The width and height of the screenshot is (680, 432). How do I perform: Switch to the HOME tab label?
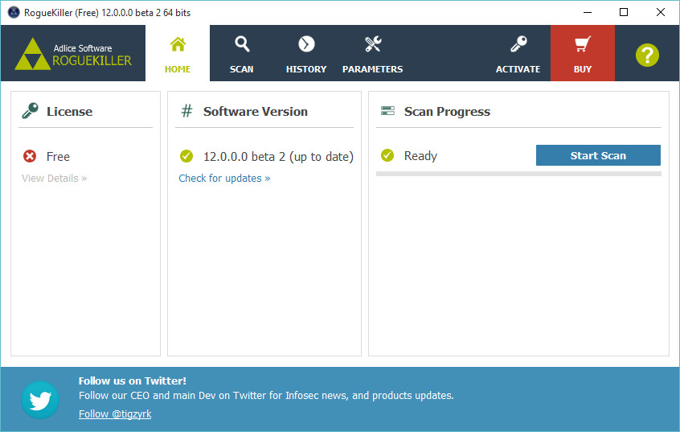click(x=178, y=69)
